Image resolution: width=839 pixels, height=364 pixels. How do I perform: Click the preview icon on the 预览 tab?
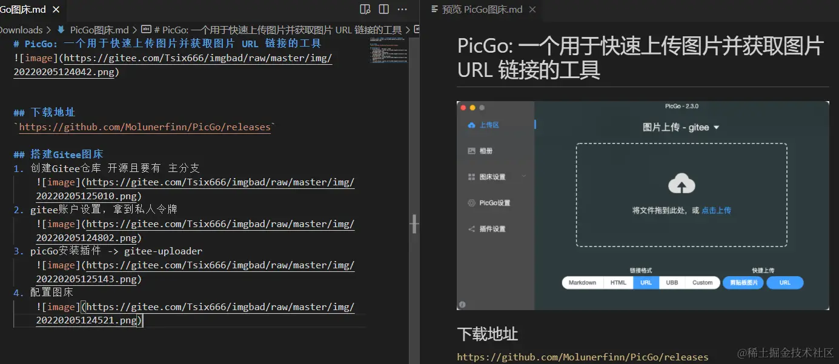(x=434, y=10)
